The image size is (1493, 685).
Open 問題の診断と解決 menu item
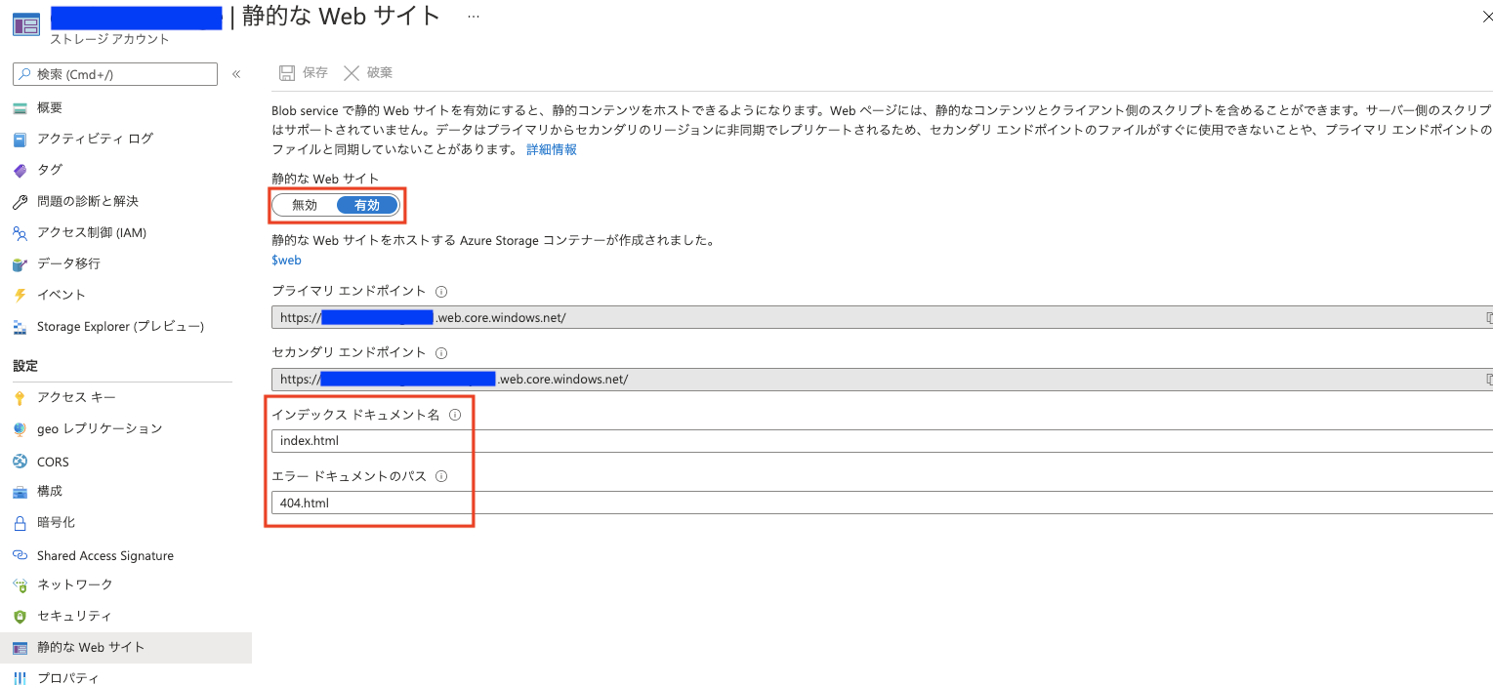[88, 201]
